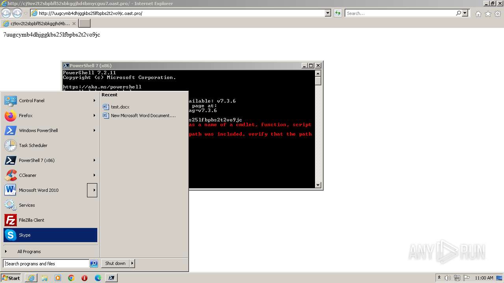Viewport: 504px width, 283px height.
Task: Expand Microsoft Word 2010 recent list arrow
Action: pyautogui.click(x=92, y=190)
